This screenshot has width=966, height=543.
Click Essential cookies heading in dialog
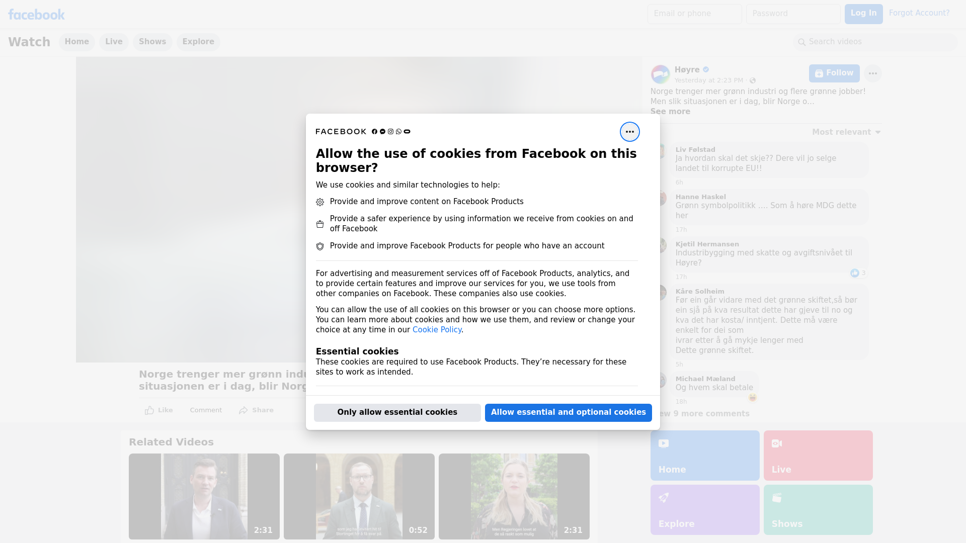357,351
